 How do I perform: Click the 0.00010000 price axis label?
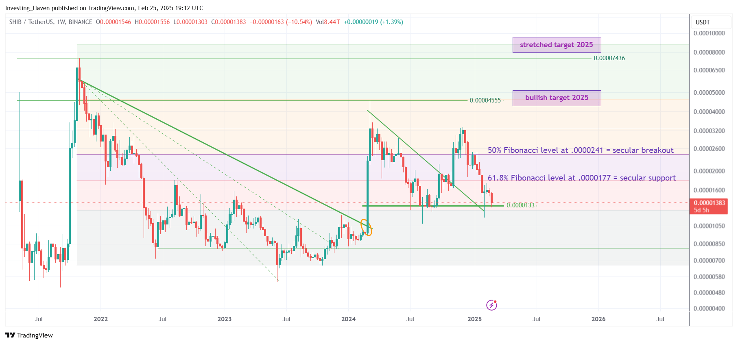(x=709, y=33)
